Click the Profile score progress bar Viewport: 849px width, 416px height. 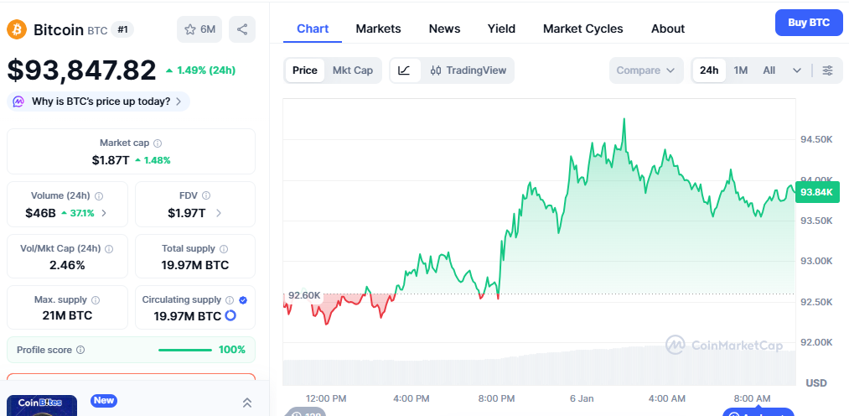[185, 350]
